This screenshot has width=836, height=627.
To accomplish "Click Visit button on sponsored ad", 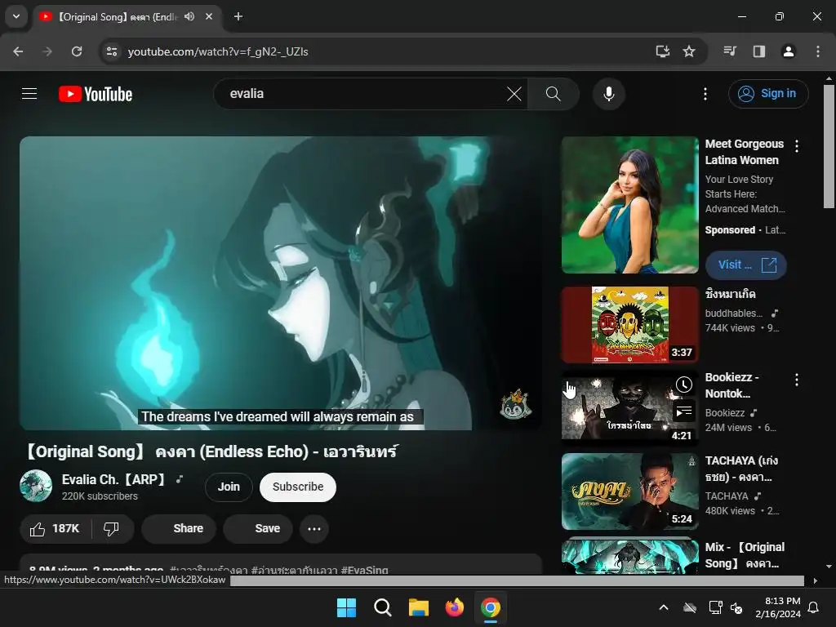I will click(746, 265).
